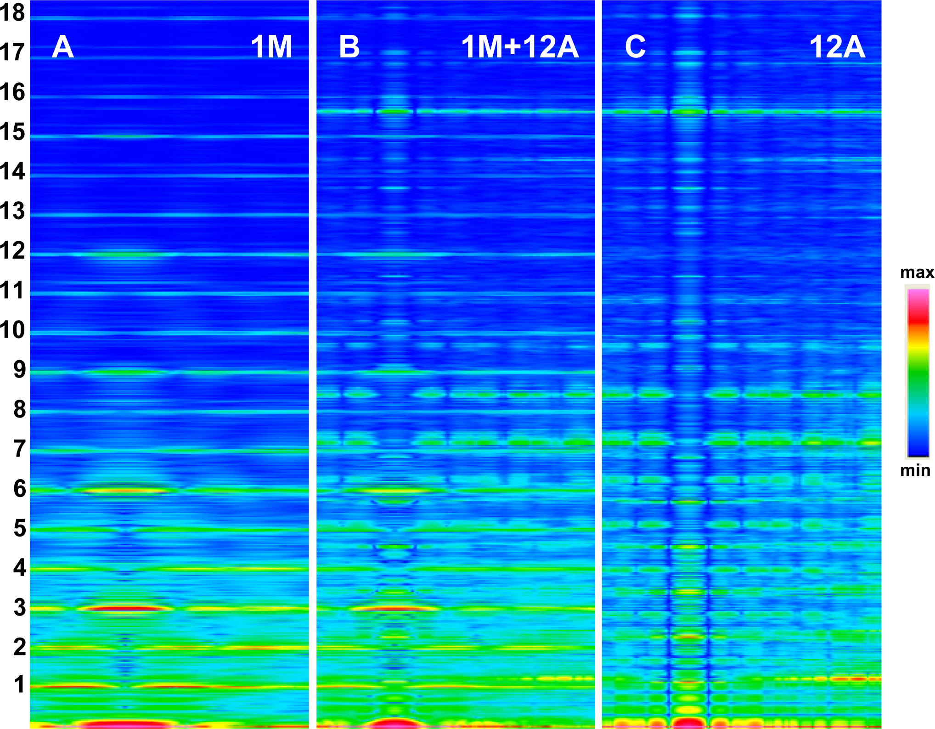The height and width of the screenshot is (729, 935).
Task: Click the panel letter B label
Action: 349,47
